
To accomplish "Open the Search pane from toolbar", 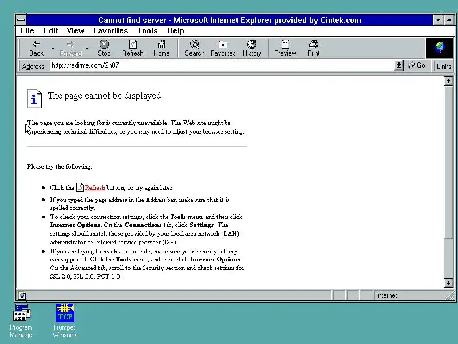I will pos(195,48).
